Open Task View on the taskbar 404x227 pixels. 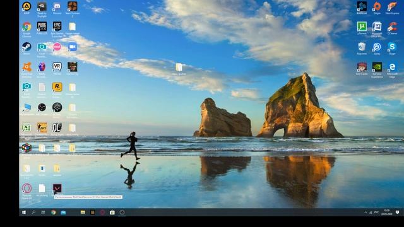(x=44, y=212)
